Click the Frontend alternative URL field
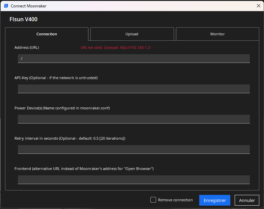Screen dimensions: 264x209 point(134,180)
